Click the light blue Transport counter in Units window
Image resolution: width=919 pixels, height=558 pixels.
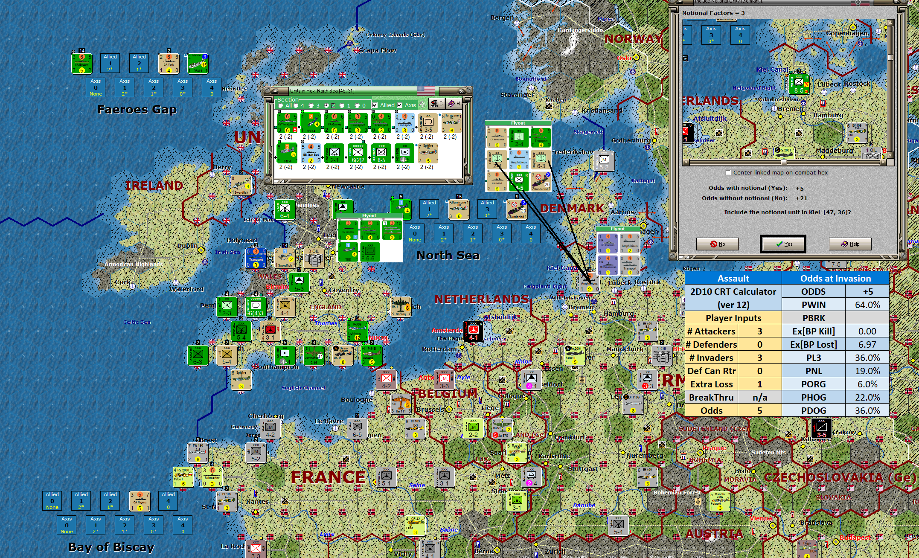(x=404, y=123)
